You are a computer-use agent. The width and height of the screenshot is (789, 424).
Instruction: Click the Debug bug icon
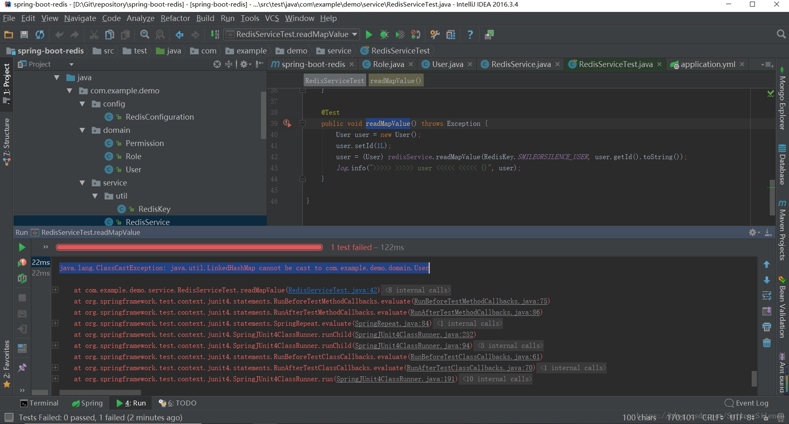pos(384,35)
